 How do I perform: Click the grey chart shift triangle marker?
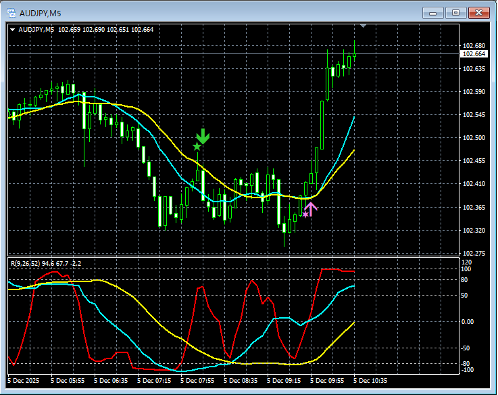(x=364, y=26)
